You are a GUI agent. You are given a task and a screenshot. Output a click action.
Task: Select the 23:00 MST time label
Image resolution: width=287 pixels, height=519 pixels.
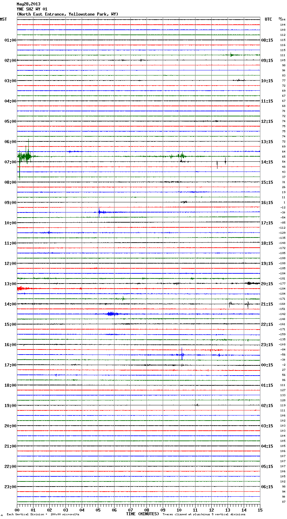(x=10, y=487)
